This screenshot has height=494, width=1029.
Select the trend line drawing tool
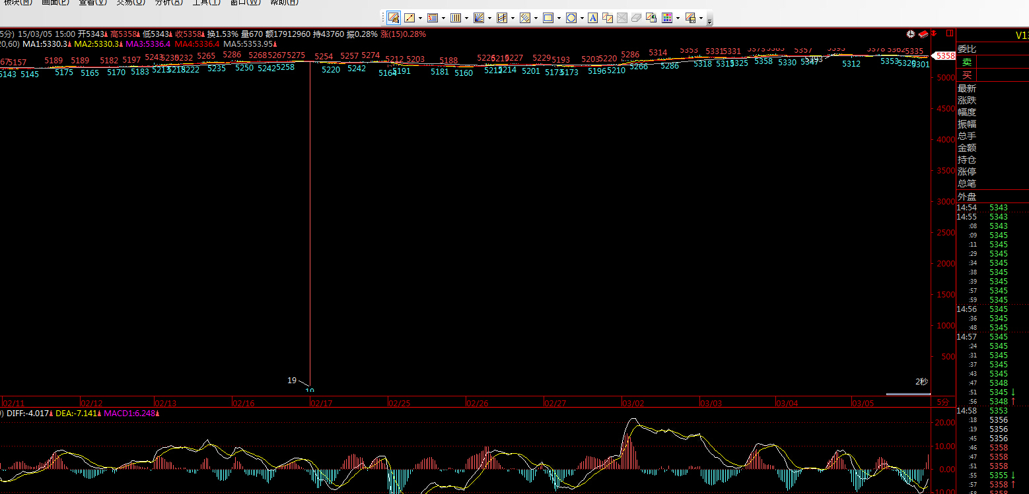[409, 18]
